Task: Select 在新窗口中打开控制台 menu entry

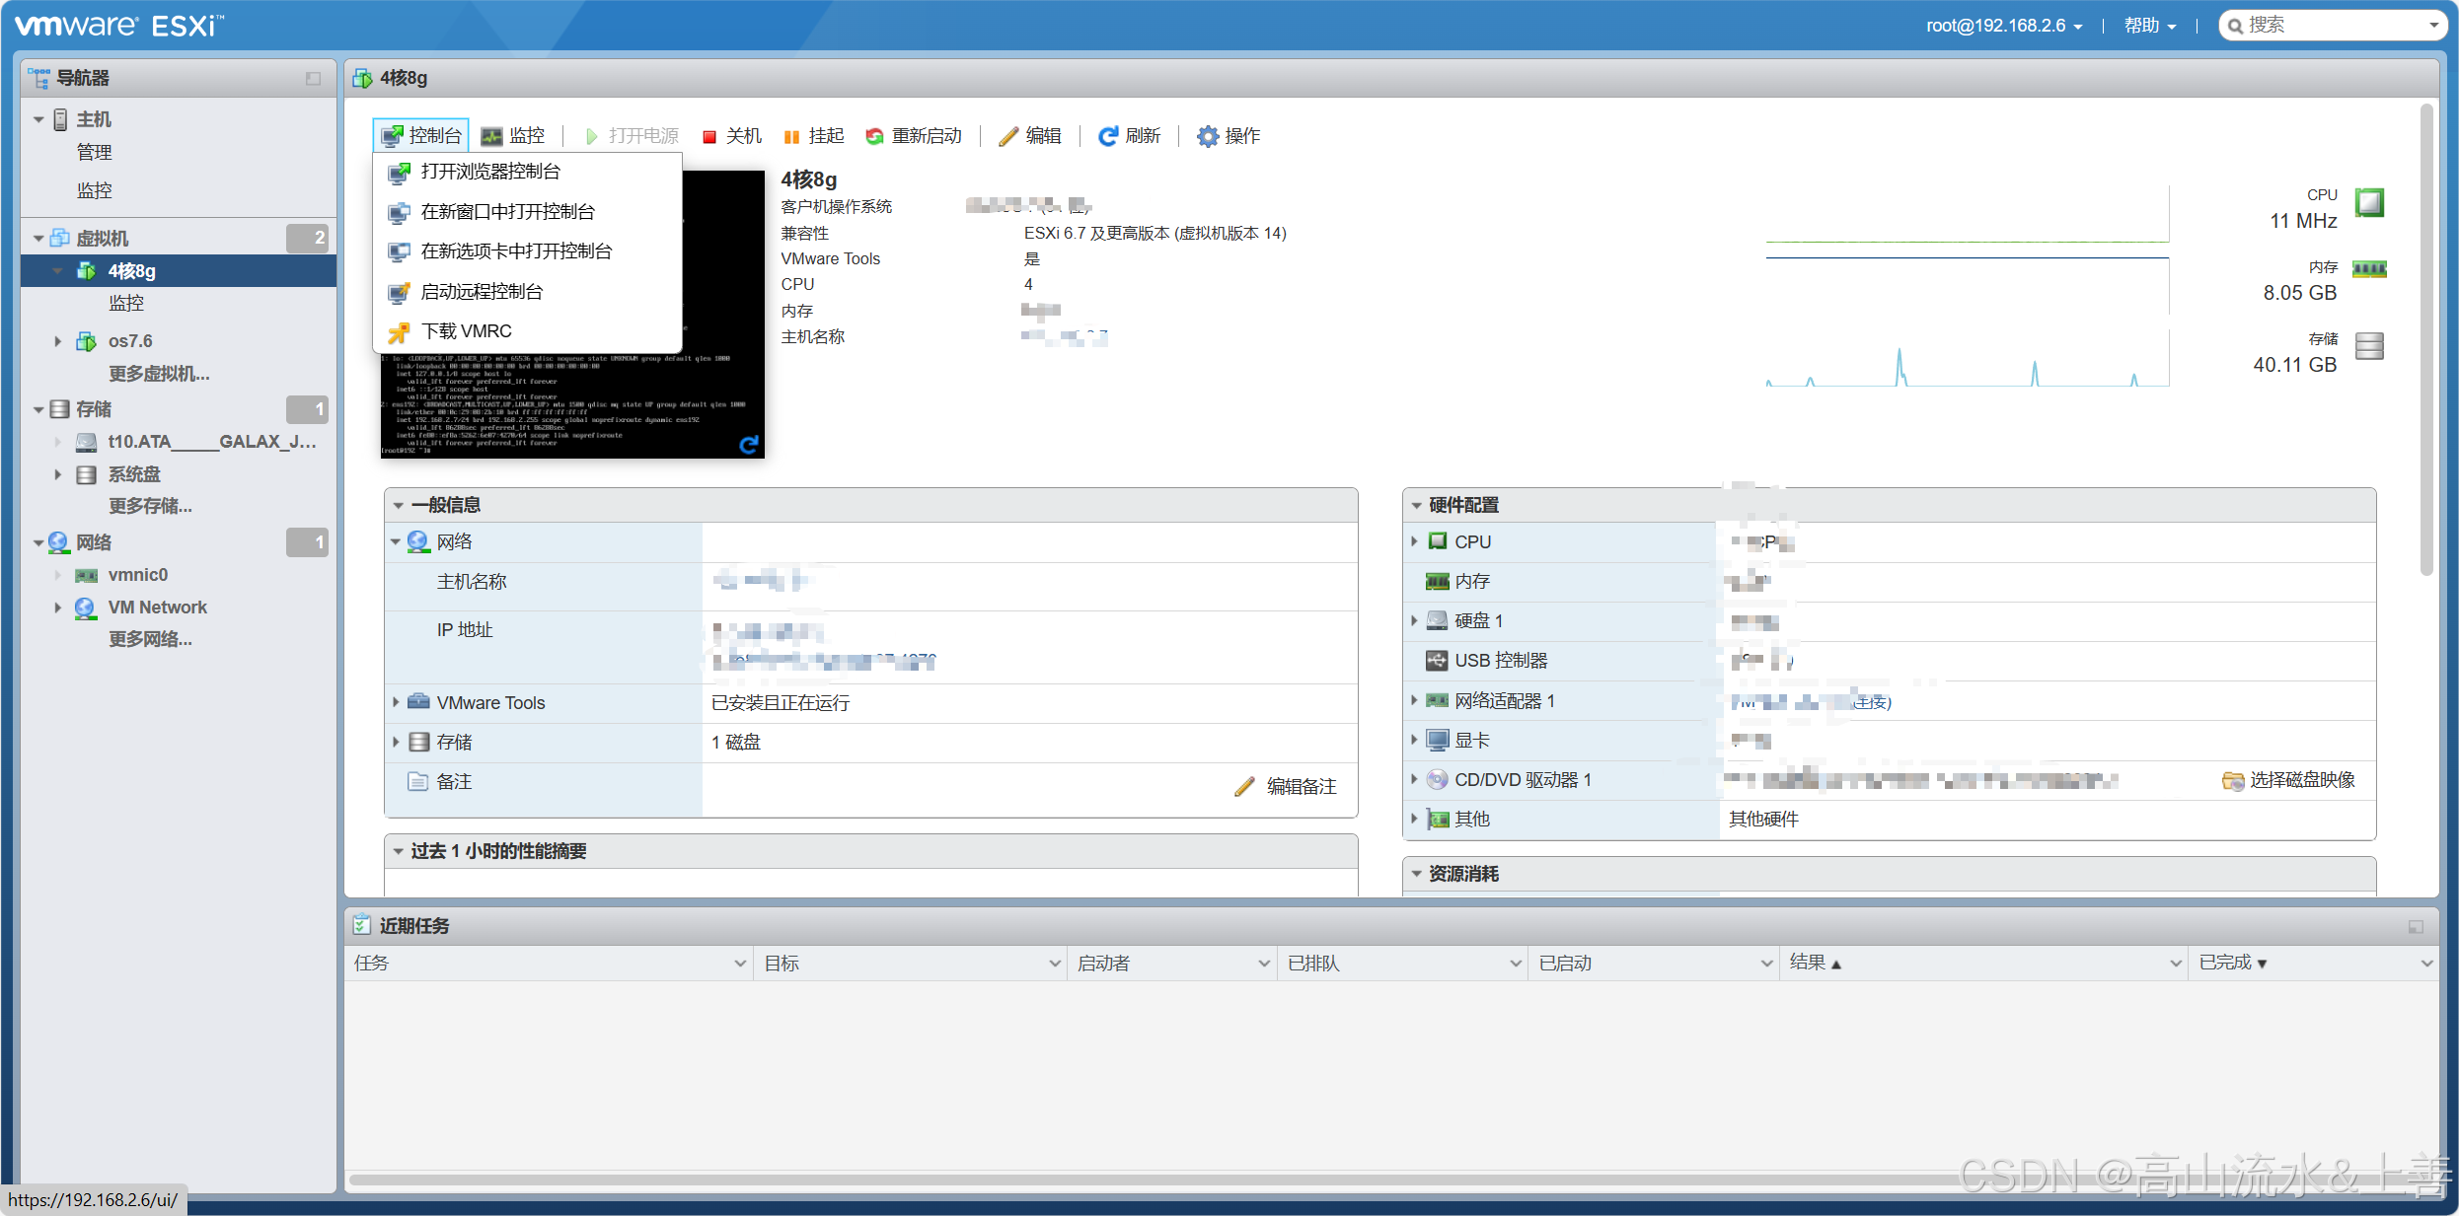Action: tap(527, 212)
